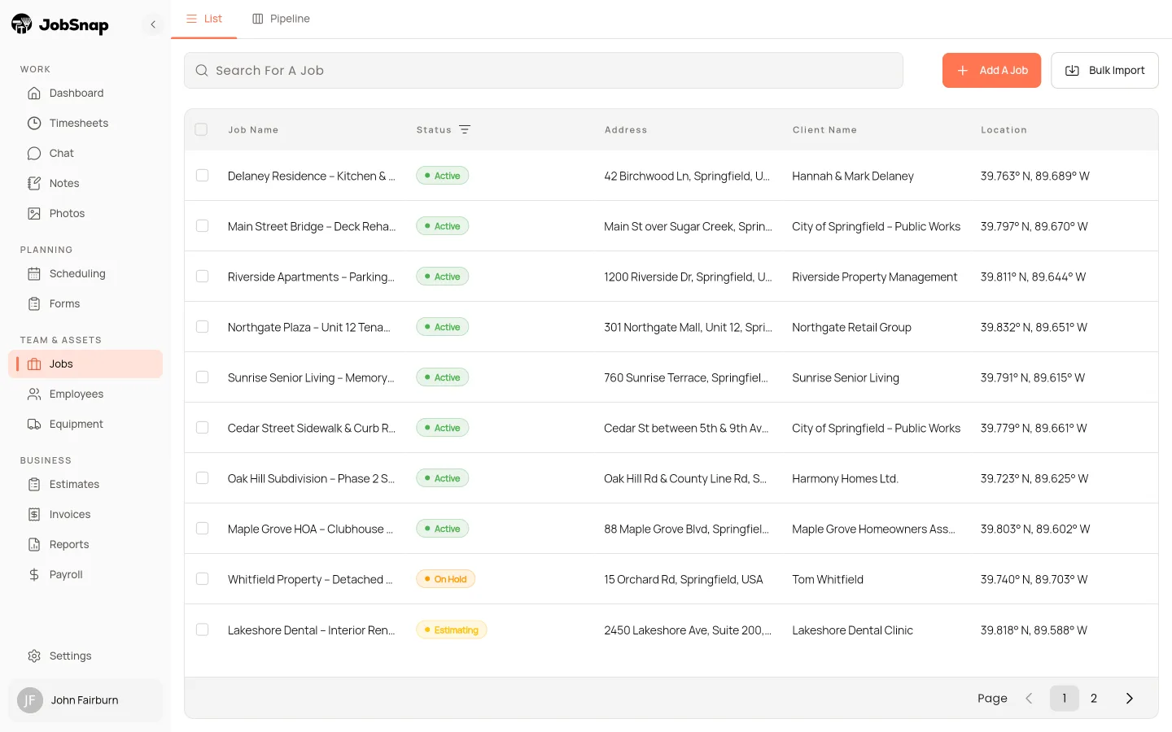Open the Invoices section
The height and width of the screenshot is (732, 1172).
pos(85,514)
